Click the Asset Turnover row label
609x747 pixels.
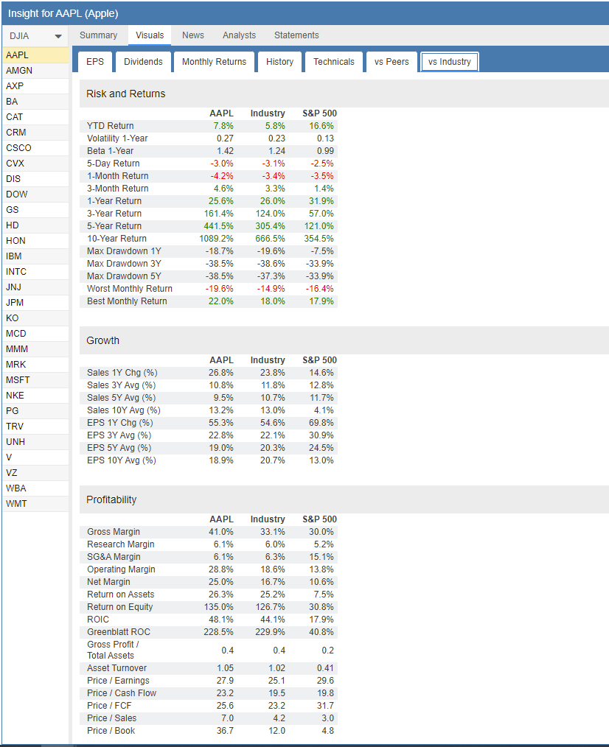click(x=116, y=668)
